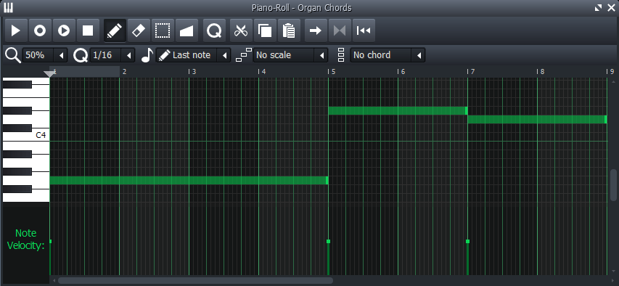Toggle loop points button
619x286 pixels.
coord(340,30)
